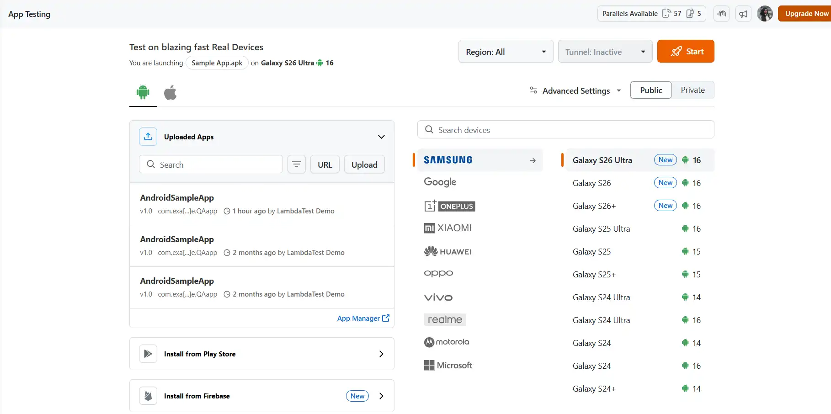Click the upload icon beside Uploaded Apps
831x414 pixels.
pos(148,137)
